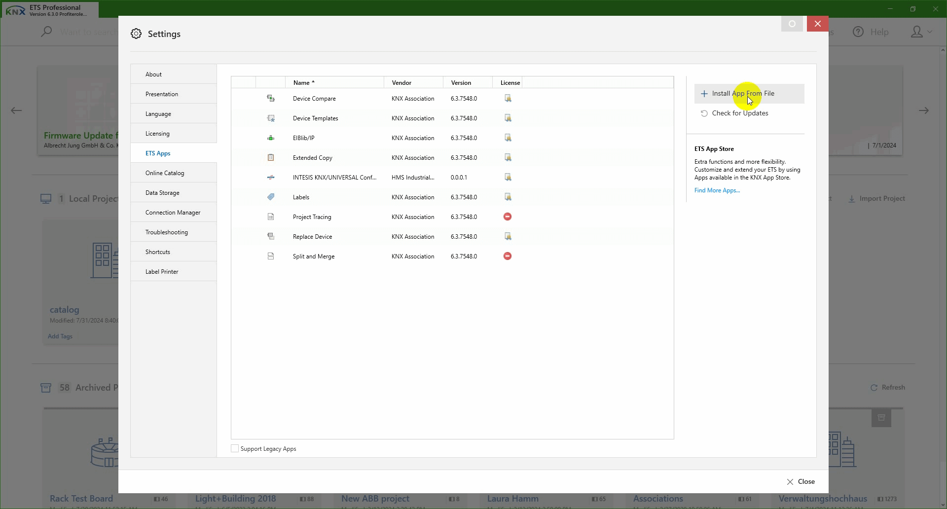Screen dimensions: 947x509
Task: Click the red unlicensed icon for Split and Merge
Action: (x=508, y=256)
